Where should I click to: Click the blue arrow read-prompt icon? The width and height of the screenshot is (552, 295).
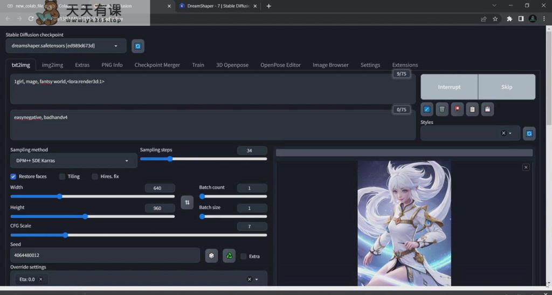click(427, 109)
